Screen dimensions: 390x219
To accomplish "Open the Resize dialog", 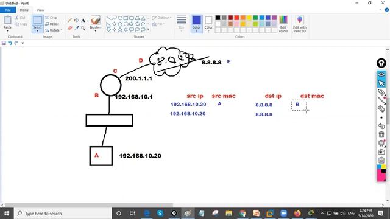I will [52, 24].
